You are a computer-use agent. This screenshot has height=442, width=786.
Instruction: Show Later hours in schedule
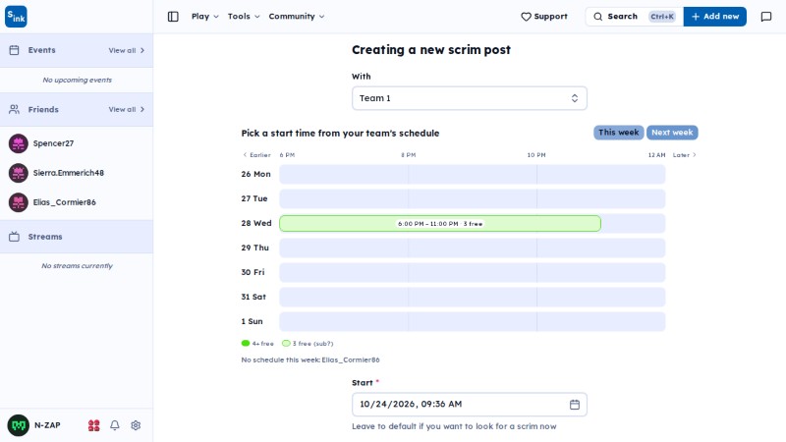(x=684, y=155)
